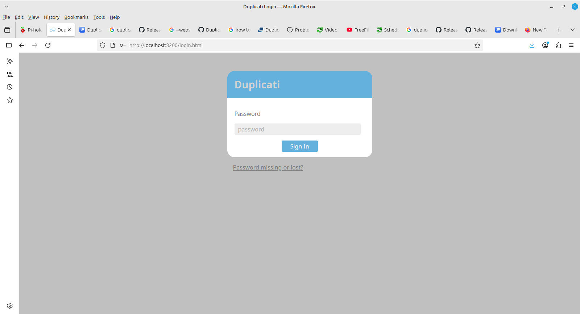Focus the Duplicati password field
Screen dimensions: 580x314
(297, 129)
